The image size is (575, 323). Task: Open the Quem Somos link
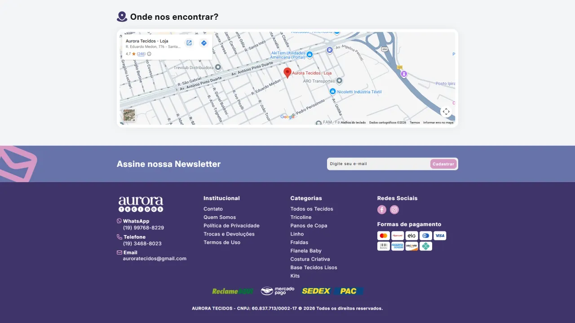(220, 217)
